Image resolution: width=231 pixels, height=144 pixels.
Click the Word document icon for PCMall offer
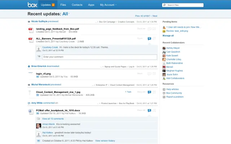(31, 112)
